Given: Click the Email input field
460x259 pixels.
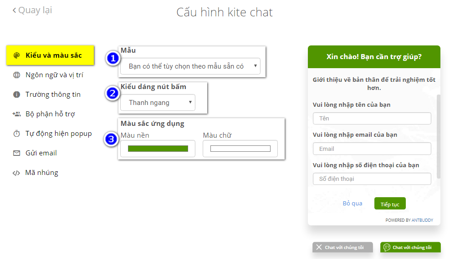Looking at the screenshot, I should click(x=372, y=149).
